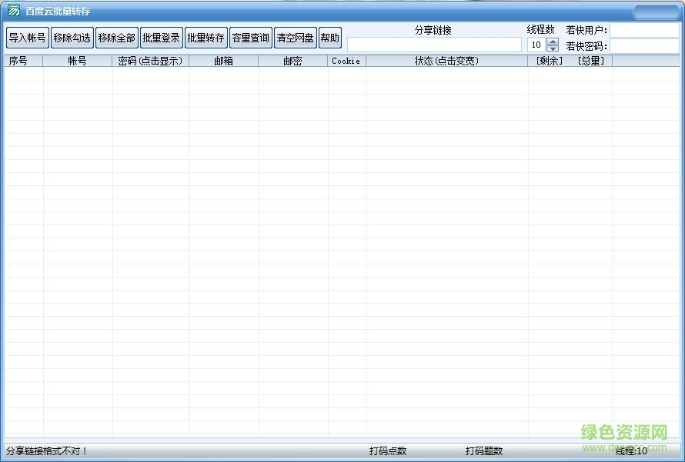Click the [剩余] column header

(550, 61)
